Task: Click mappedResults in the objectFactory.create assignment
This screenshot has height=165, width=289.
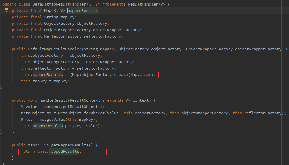Action: pyautogui.click(x=48, y=75)
